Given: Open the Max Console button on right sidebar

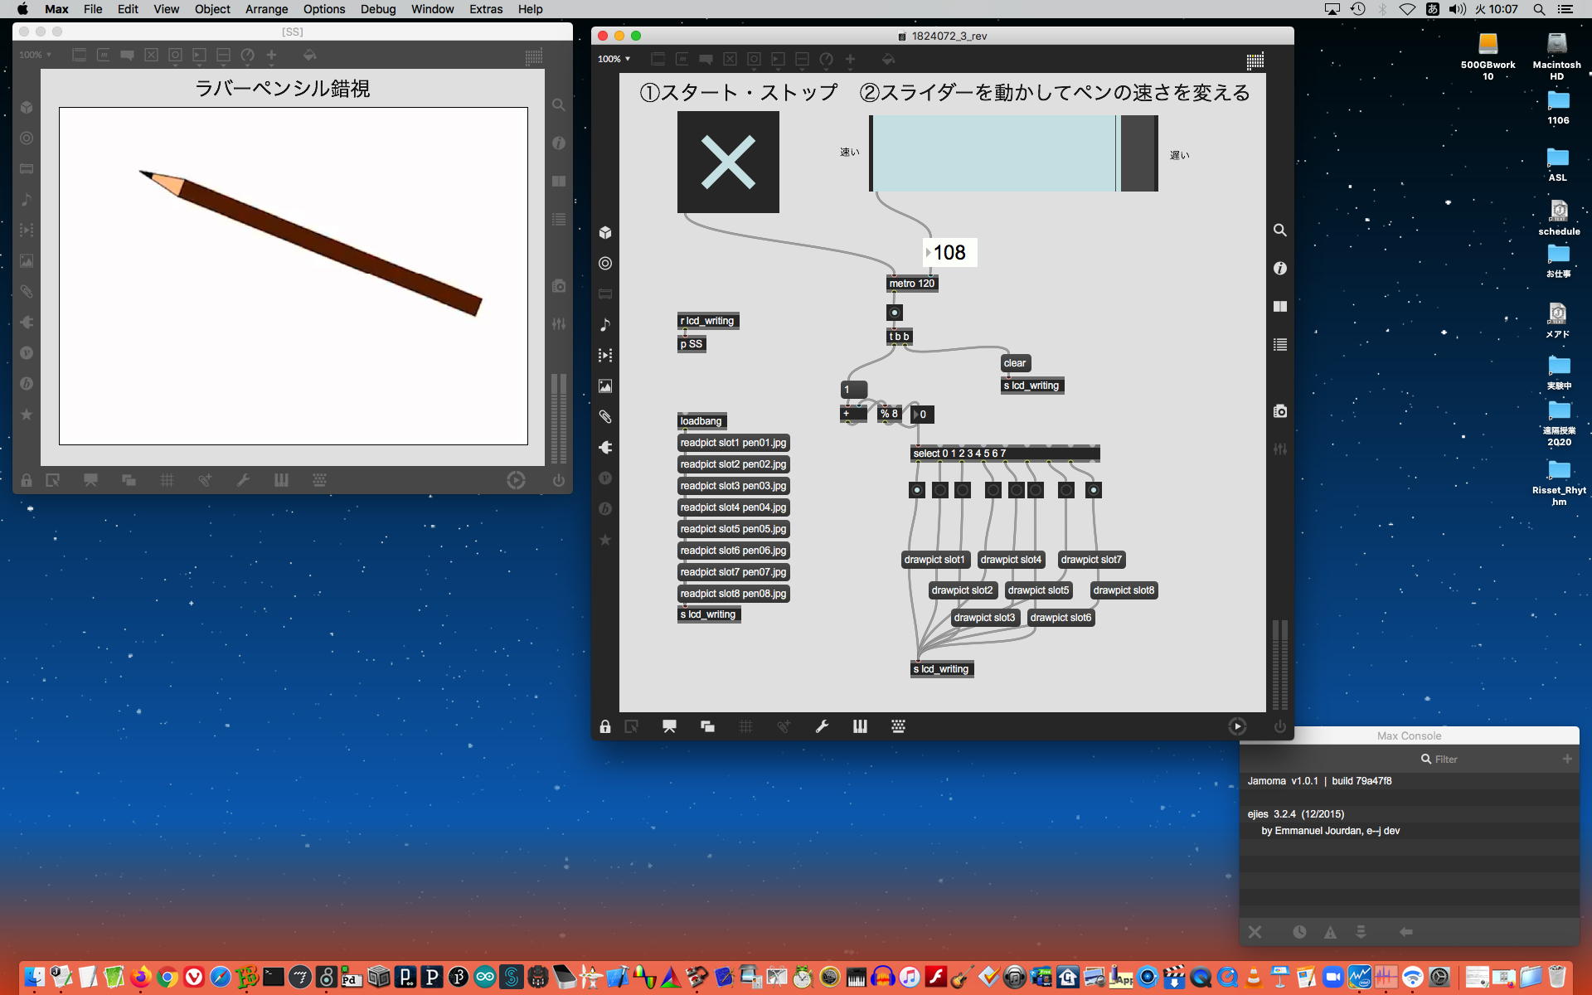Looking at the screenshot, I should pos(1280,345).
